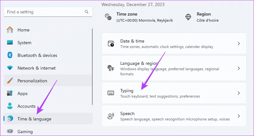Click 'Time zones, automatic clock settings' description
The height and width of the screenshot is (136, 254).
point(167,47)
